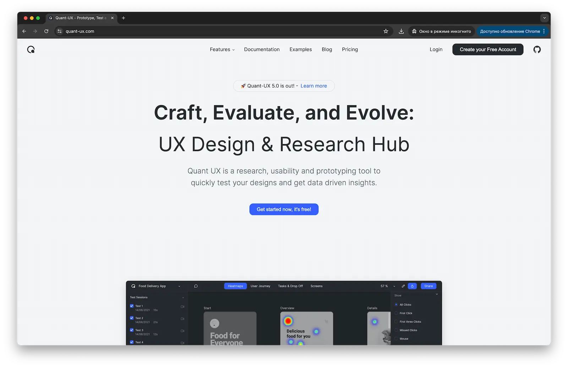
Task: Open the site information icon in the address bar
Action: [x=60, y=31]
